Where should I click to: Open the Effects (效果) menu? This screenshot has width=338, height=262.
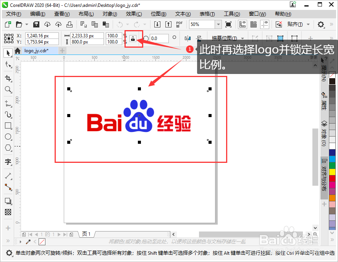coord(134,14)
